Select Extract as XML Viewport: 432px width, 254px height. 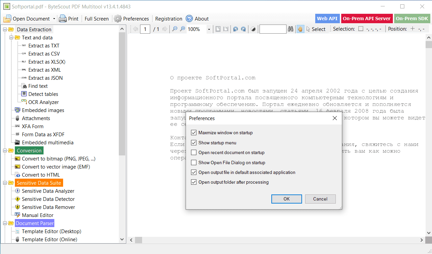(45, 70)
